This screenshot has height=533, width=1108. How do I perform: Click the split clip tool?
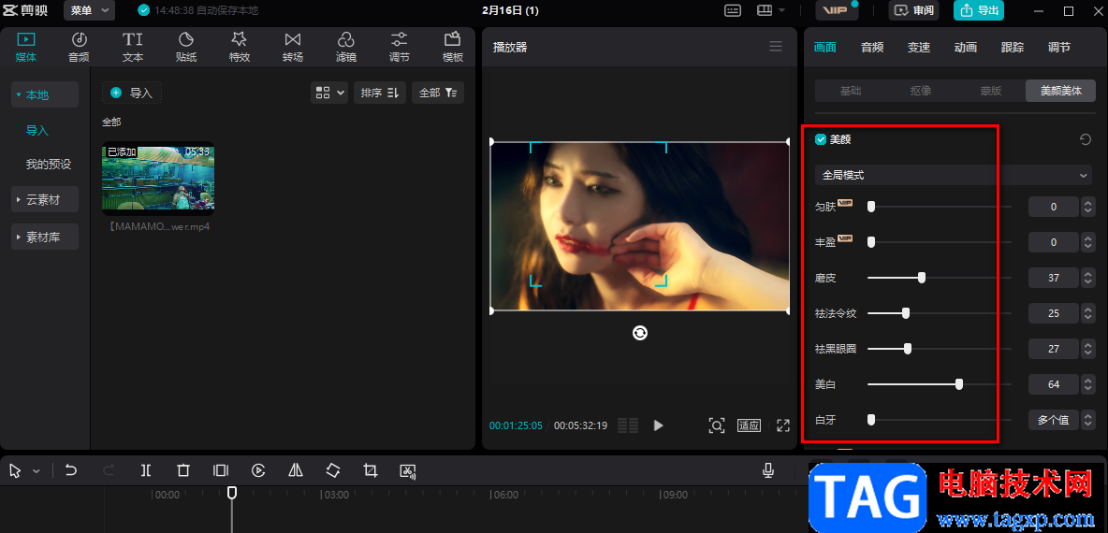(146, 470)
